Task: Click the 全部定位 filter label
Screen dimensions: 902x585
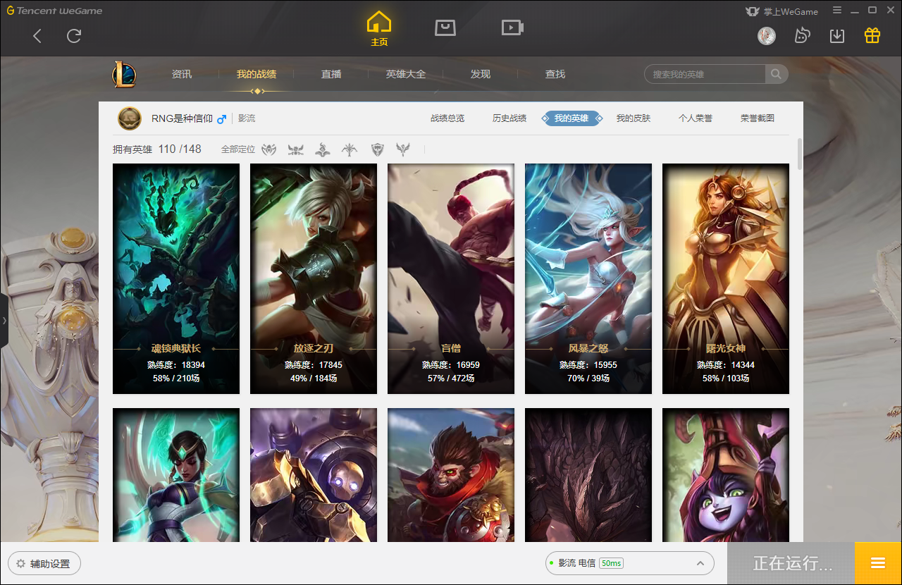Action: point(238,149)
